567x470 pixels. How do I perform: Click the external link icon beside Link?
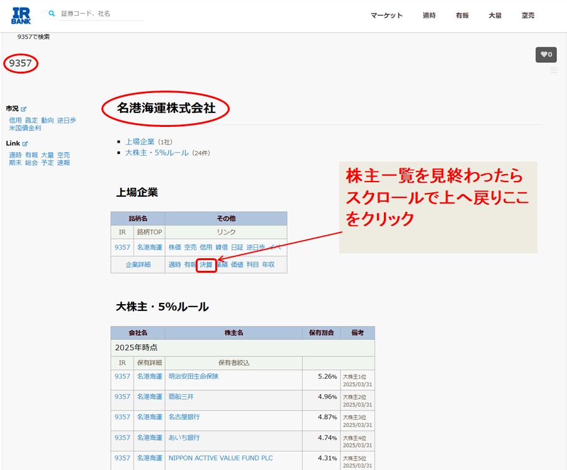(x=26, y=144)
